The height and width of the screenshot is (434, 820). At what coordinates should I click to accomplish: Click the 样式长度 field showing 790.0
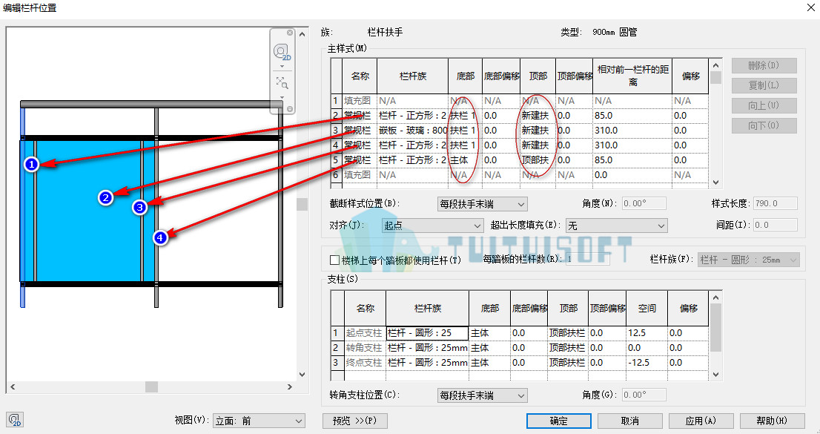pyautogui.click(x=775, y=203)
